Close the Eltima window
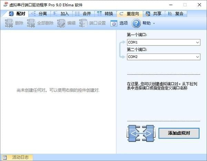207x161 pixels. pyautogui.click(x=199, y=5)
